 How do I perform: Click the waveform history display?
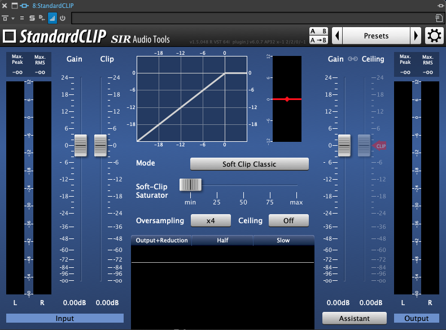(x=222, y=287)
